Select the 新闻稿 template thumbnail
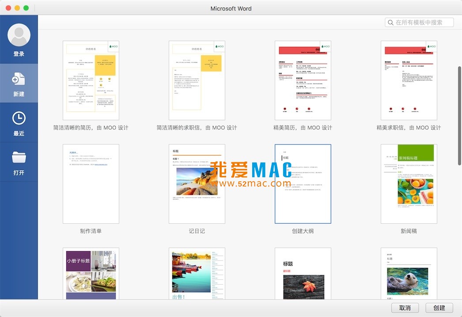462x317 pixels. click(x=409, y=184)
